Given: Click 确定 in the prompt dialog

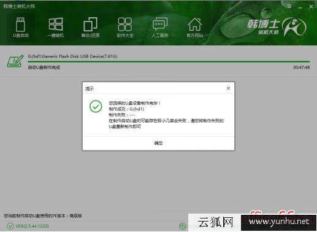Looking at the screenshot, I should (x=158, y=143).
